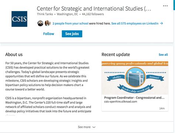Click the Recent update heading
This screenshot has height=133, width=175.
click(116, 54)
